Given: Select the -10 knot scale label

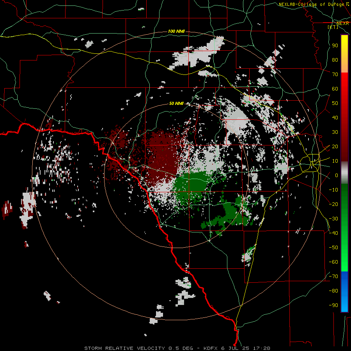Looking at the screenshot, I should tap(333, 190).
